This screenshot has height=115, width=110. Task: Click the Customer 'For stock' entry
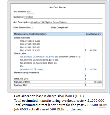pos(29,17)
